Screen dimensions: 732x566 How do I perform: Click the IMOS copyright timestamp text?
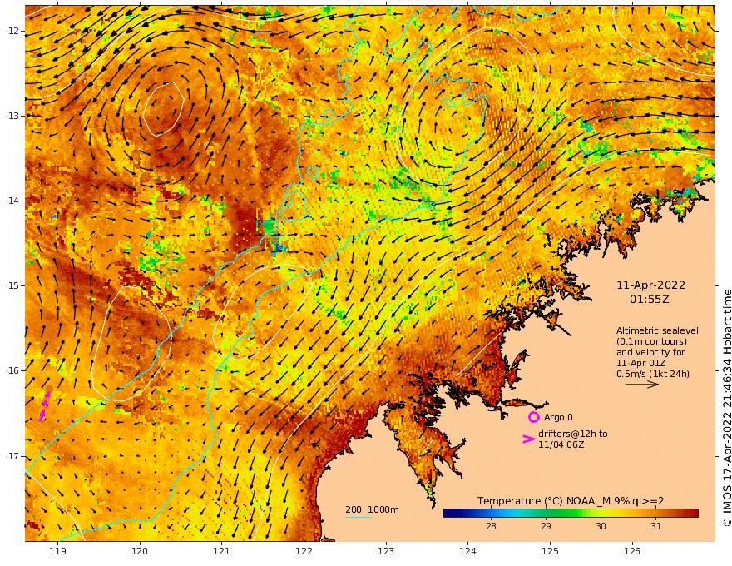[727, 407]
